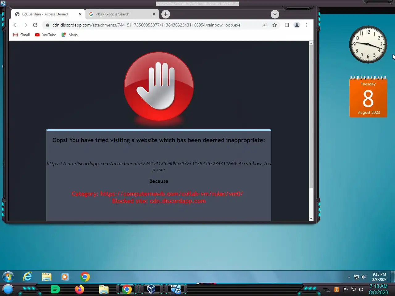Close the E2Guardian tab
The image size is (395, 296).
pyautogui.click(x=80, y=14)
